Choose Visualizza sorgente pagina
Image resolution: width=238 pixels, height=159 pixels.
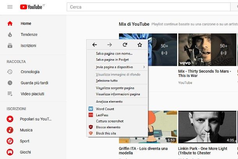[x=115, y=88]
